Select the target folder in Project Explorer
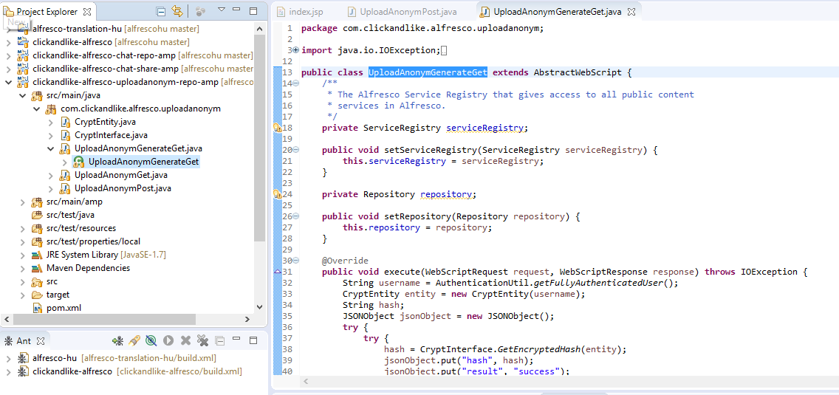 tap(58, 295)
